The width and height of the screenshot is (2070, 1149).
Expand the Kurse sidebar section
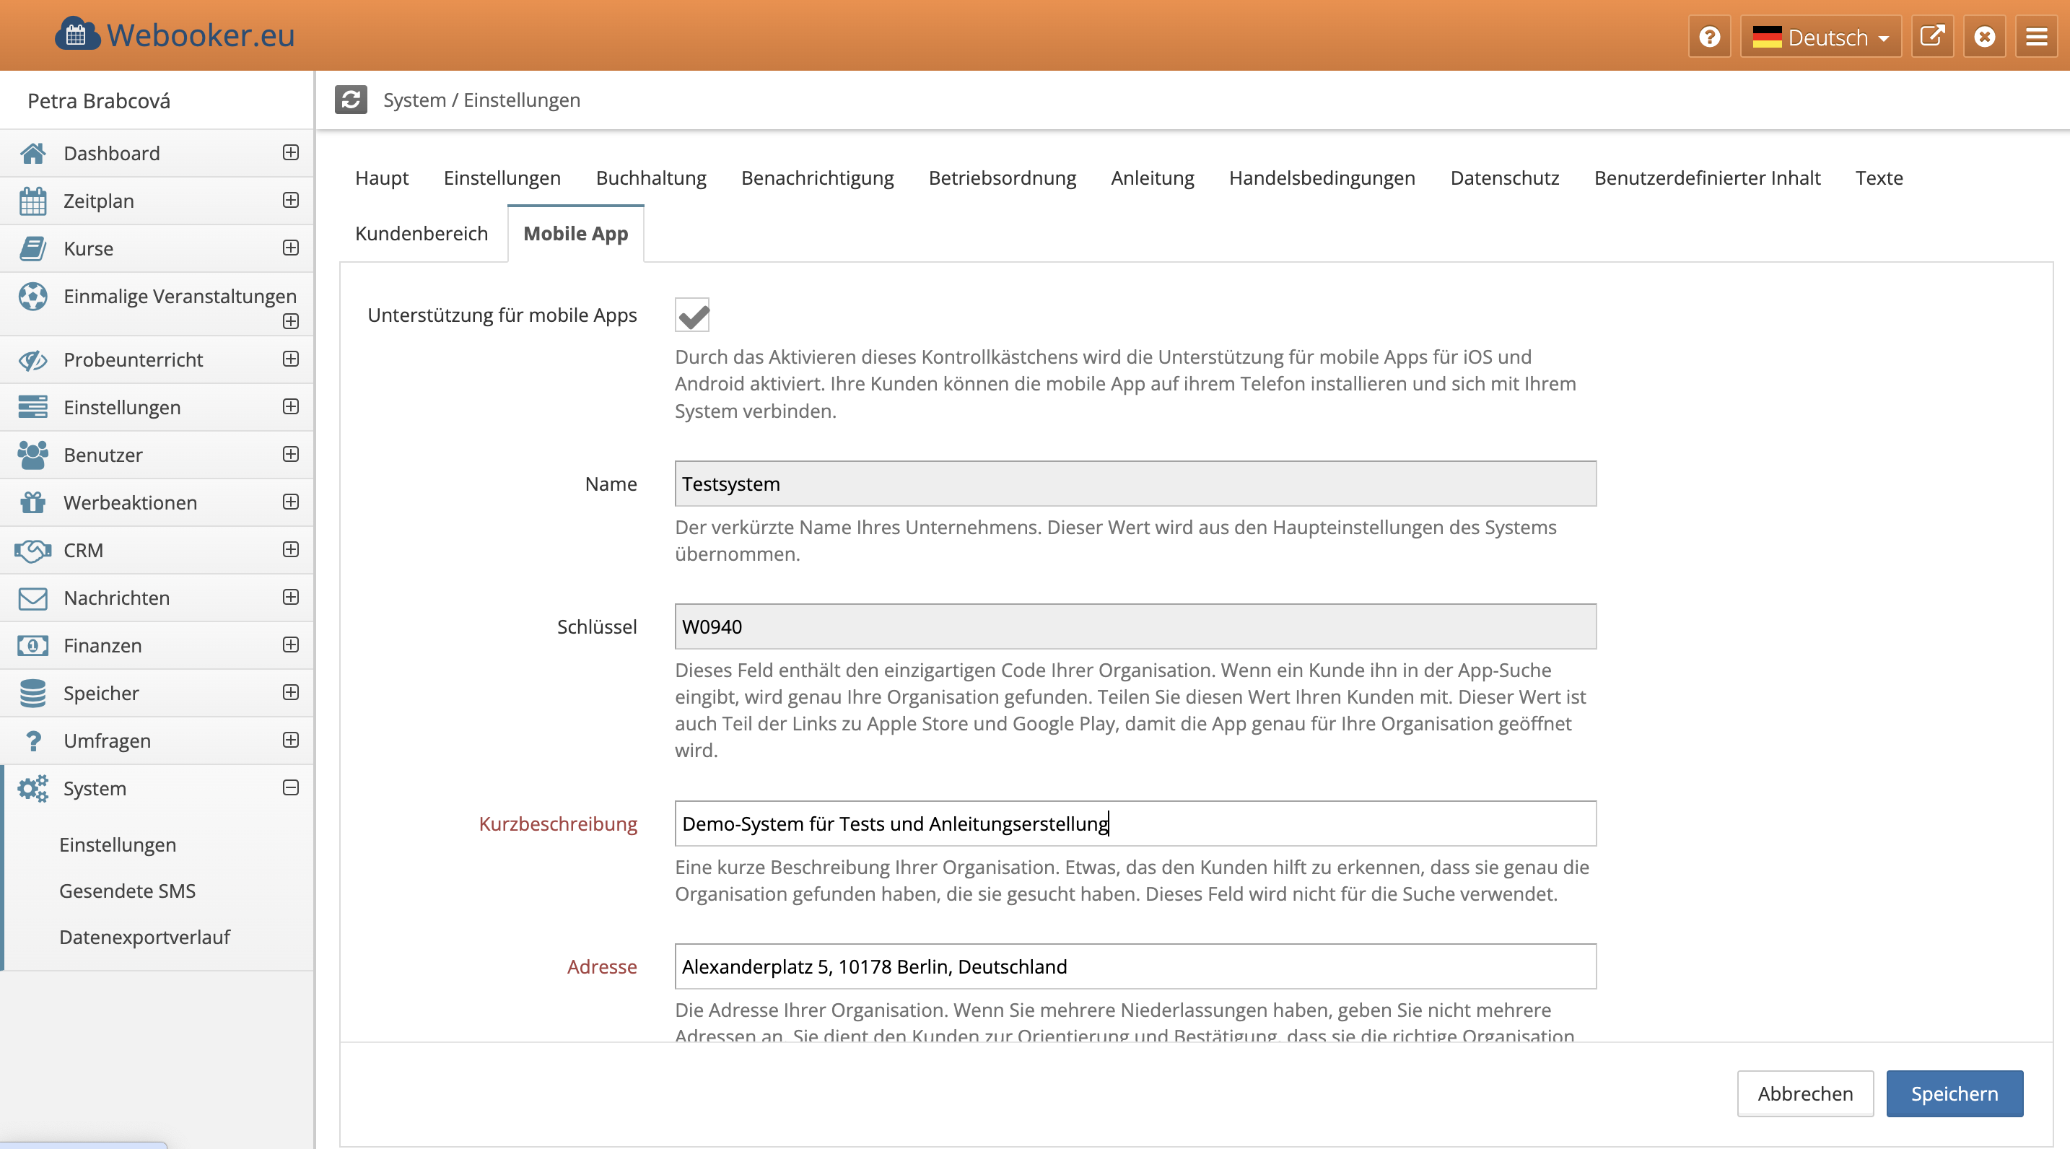(291, 248)
